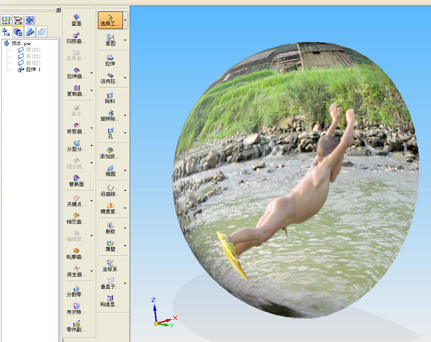431x342 pixels.
Task: Select the 拉伸 extrude feature tool
Action: coord(110,60)
